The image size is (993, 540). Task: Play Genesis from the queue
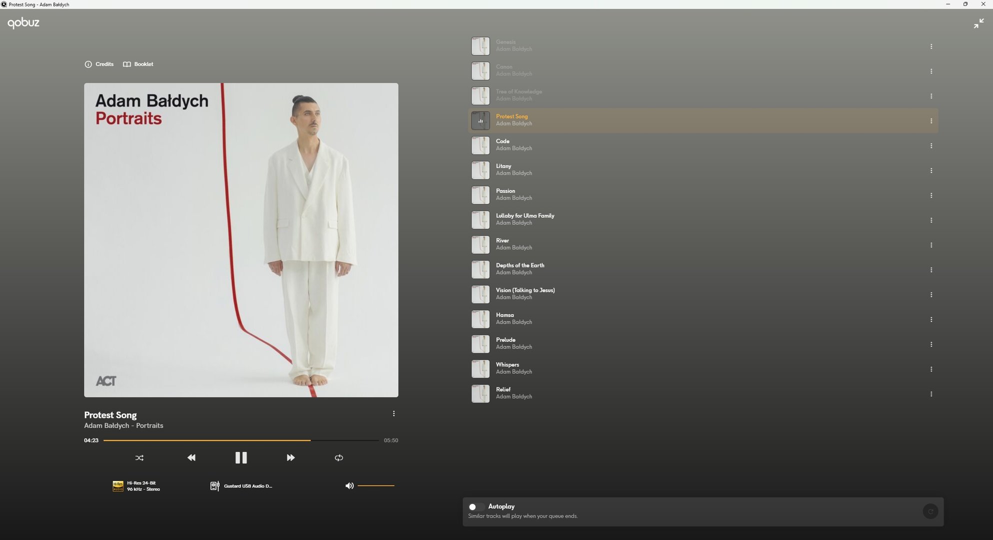(703, 46)
